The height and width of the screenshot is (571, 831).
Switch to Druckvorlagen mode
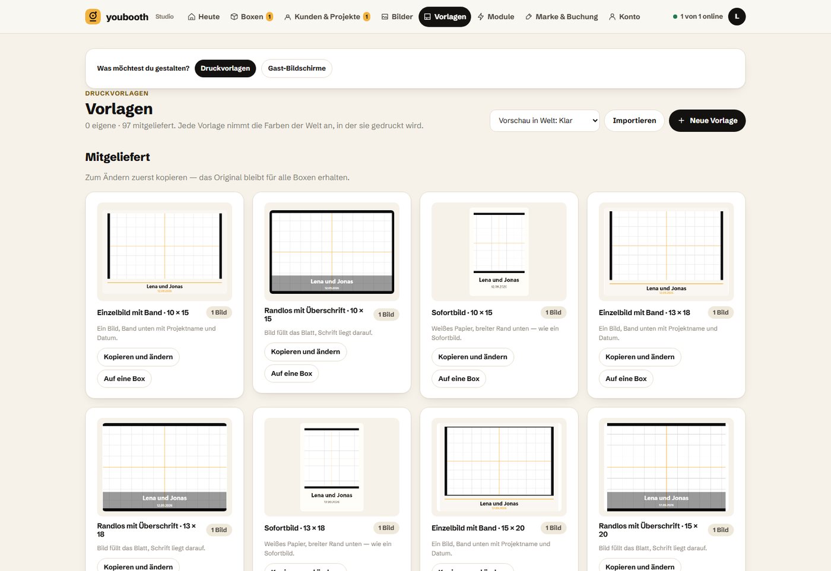coord(225,68)
